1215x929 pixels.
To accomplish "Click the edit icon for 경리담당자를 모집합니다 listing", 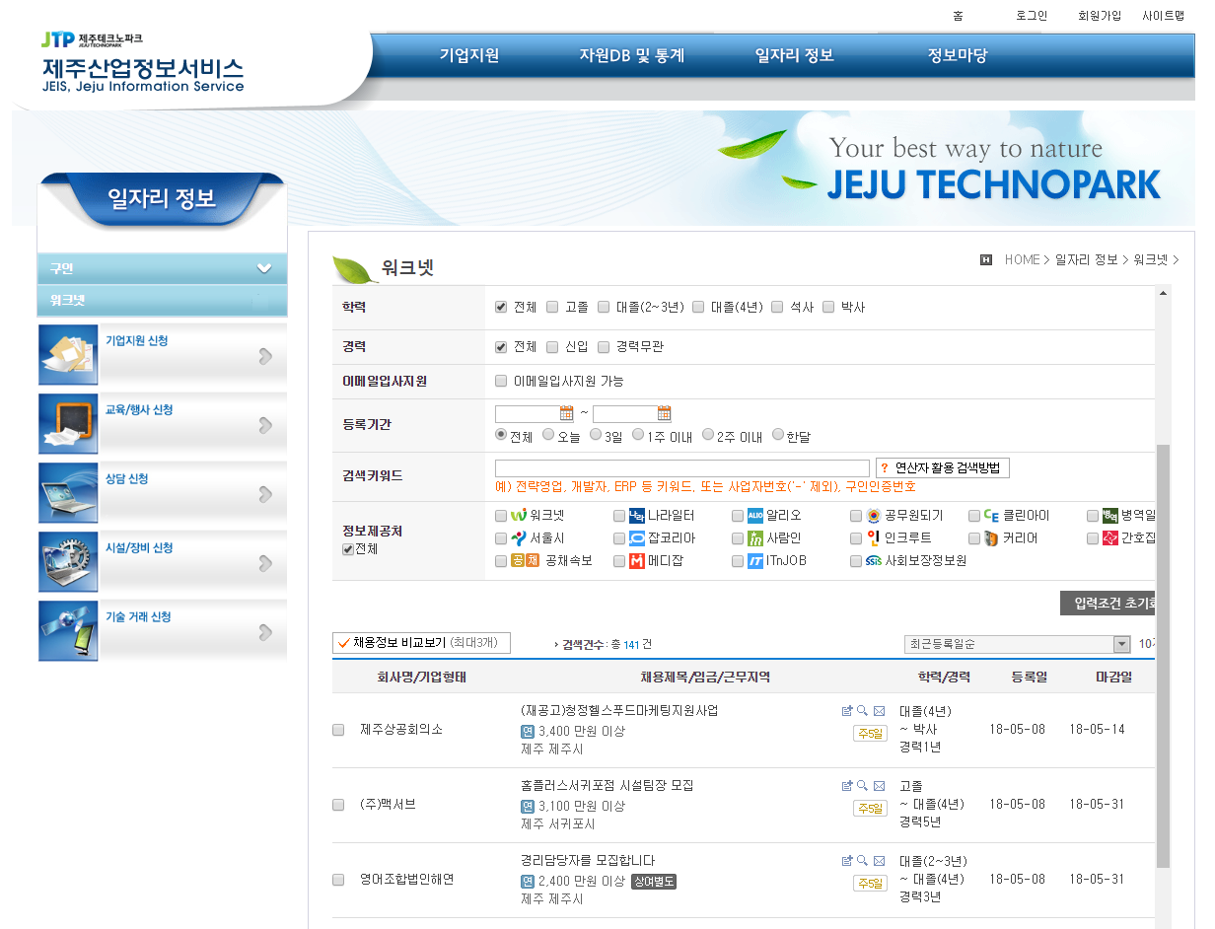I will [x=846, y=861].
